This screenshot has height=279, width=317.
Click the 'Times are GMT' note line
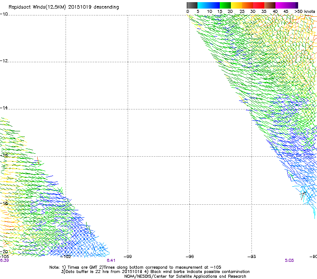(x=135, y=267)
